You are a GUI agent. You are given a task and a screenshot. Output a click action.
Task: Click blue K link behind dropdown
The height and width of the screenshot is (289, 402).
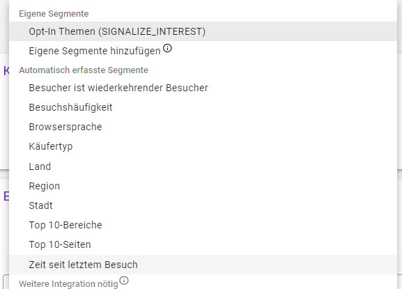tap(6, 71)
